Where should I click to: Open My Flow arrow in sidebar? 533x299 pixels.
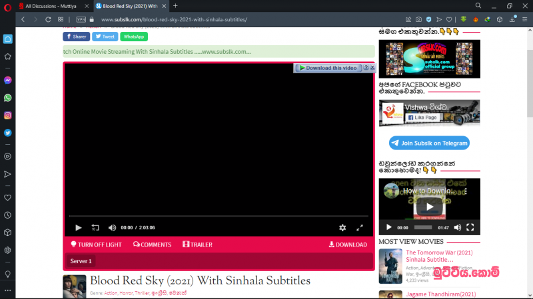(7, 174)
